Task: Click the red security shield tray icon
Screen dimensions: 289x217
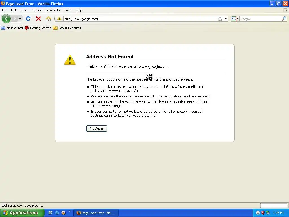Action: pyautogui.click(x=263, y=213)
